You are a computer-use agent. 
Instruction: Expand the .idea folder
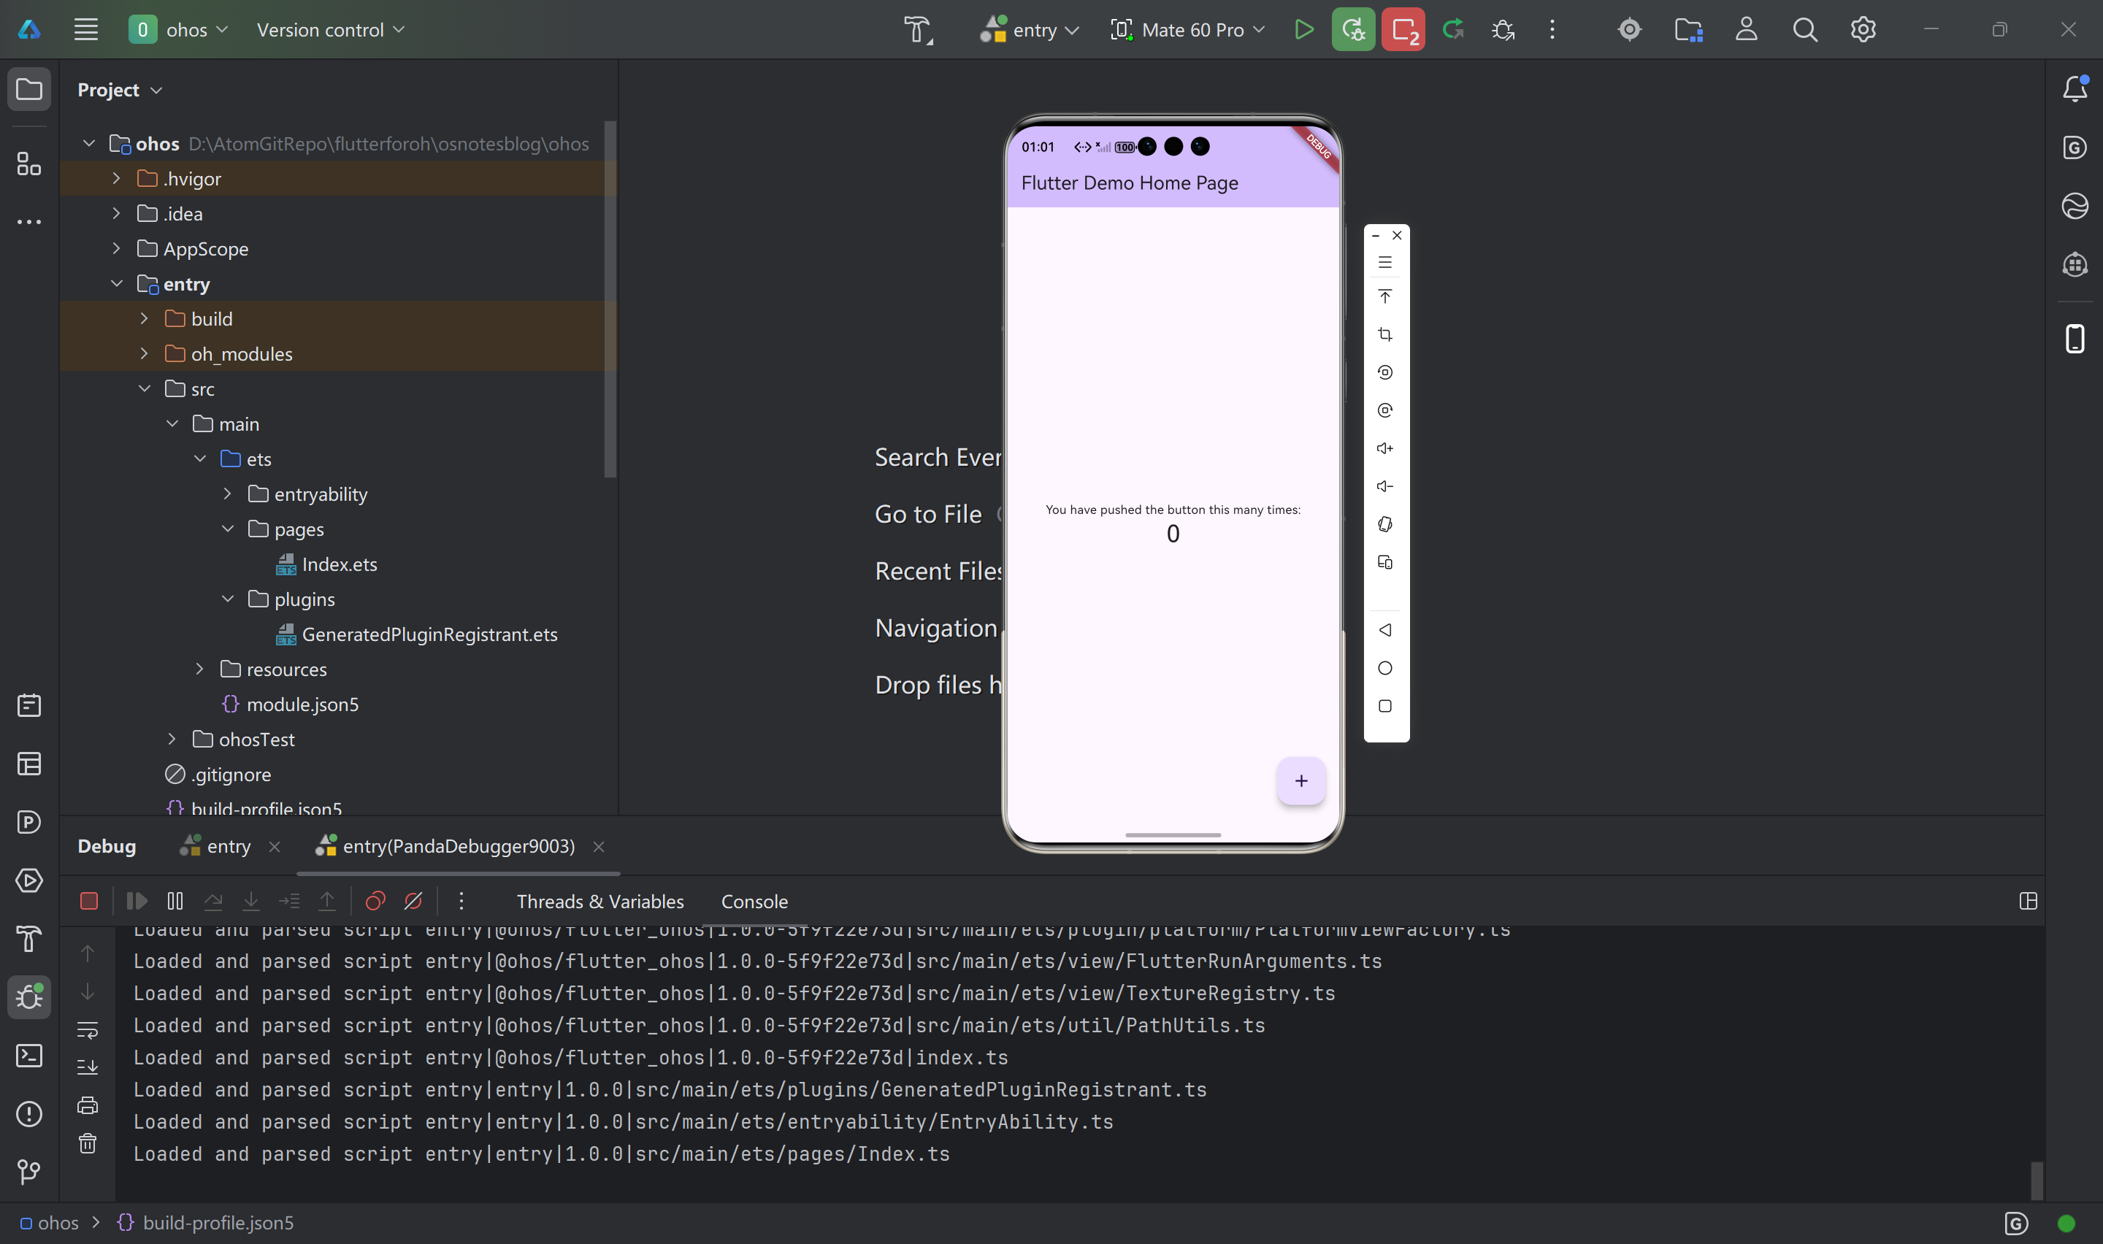point(117,214)
